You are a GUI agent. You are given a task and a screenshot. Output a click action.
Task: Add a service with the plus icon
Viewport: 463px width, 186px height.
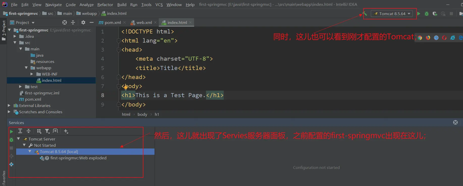pos(66,131)
